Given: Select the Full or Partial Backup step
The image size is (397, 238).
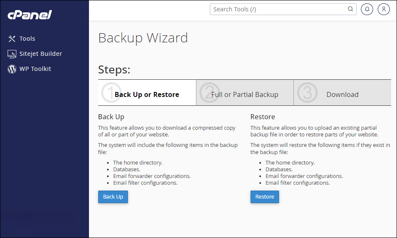Looking at the screenshot, I should (x=245, y=93).
